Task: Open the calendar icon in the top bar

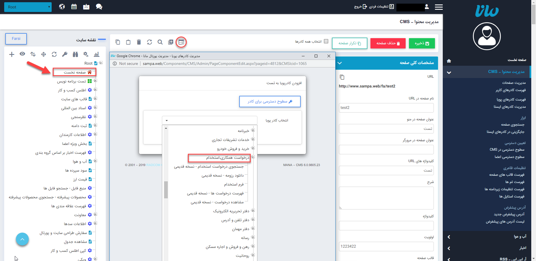Action: click(74, 7)
